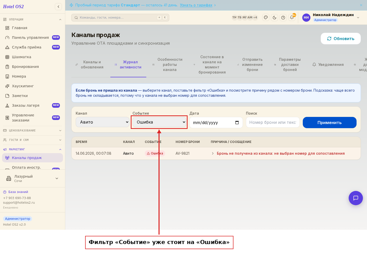The width and height of the screenshot is (367, 255).
Task: Click the НН user avatar
Action: (x=306, y=18)
